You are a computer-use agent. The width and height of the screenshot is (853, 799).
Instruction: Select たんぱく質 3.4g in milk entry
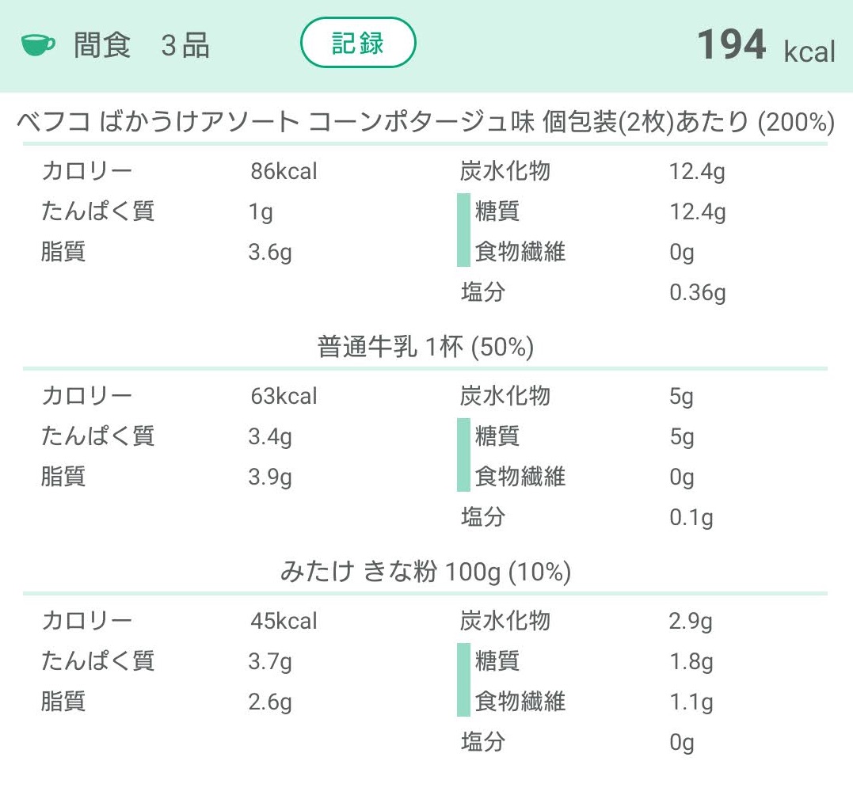point(166,436)
